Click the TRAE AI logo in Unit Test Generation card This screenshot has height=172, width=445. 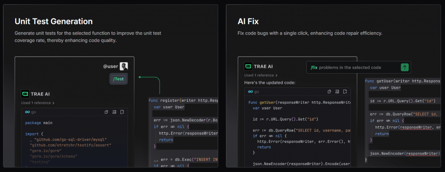pos(25,94)
